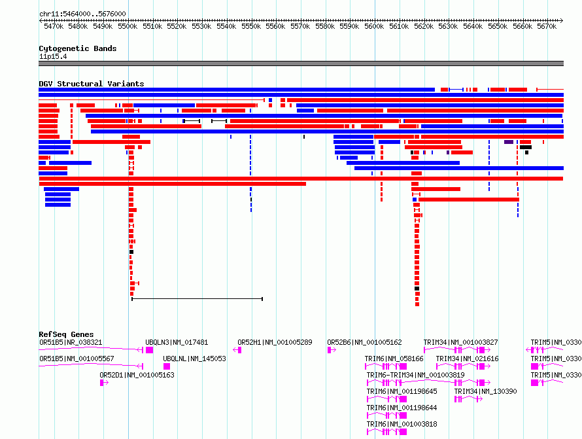582x439 pixels.
Task: Open the TRIM34|NM_021616 gene label
Action: coord(467,359)
